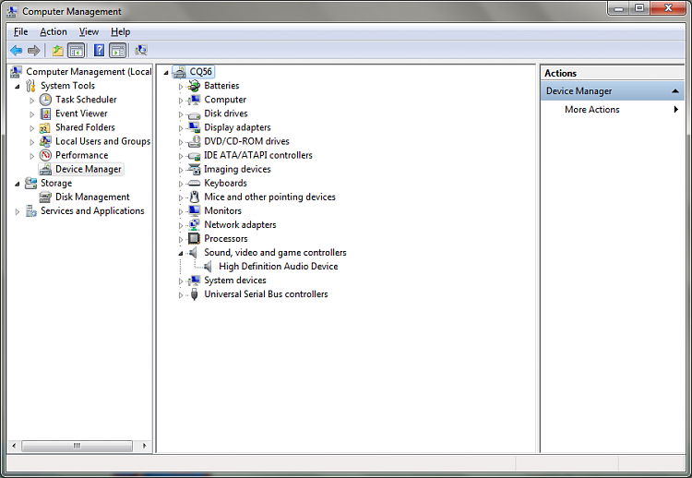692x478 pixels.
Task: Click the Performance icon
Action: pyautogui.click(x=45, y=155)
